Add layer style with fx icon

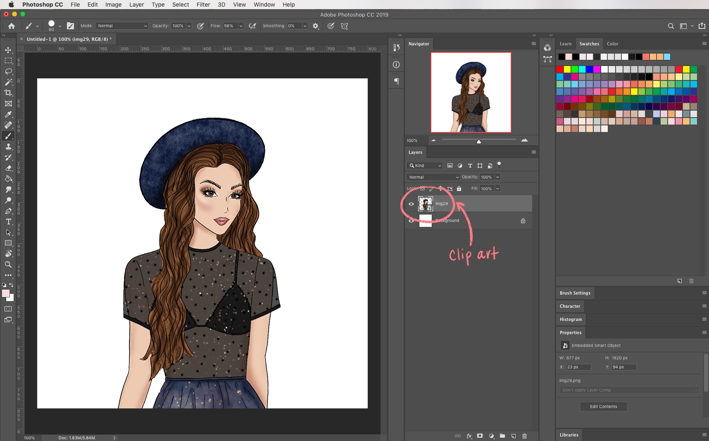[469, 436]
